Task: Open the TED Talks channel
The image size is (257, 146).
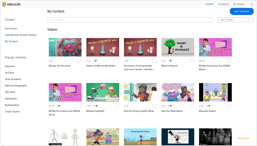Action: coord(10,92)
